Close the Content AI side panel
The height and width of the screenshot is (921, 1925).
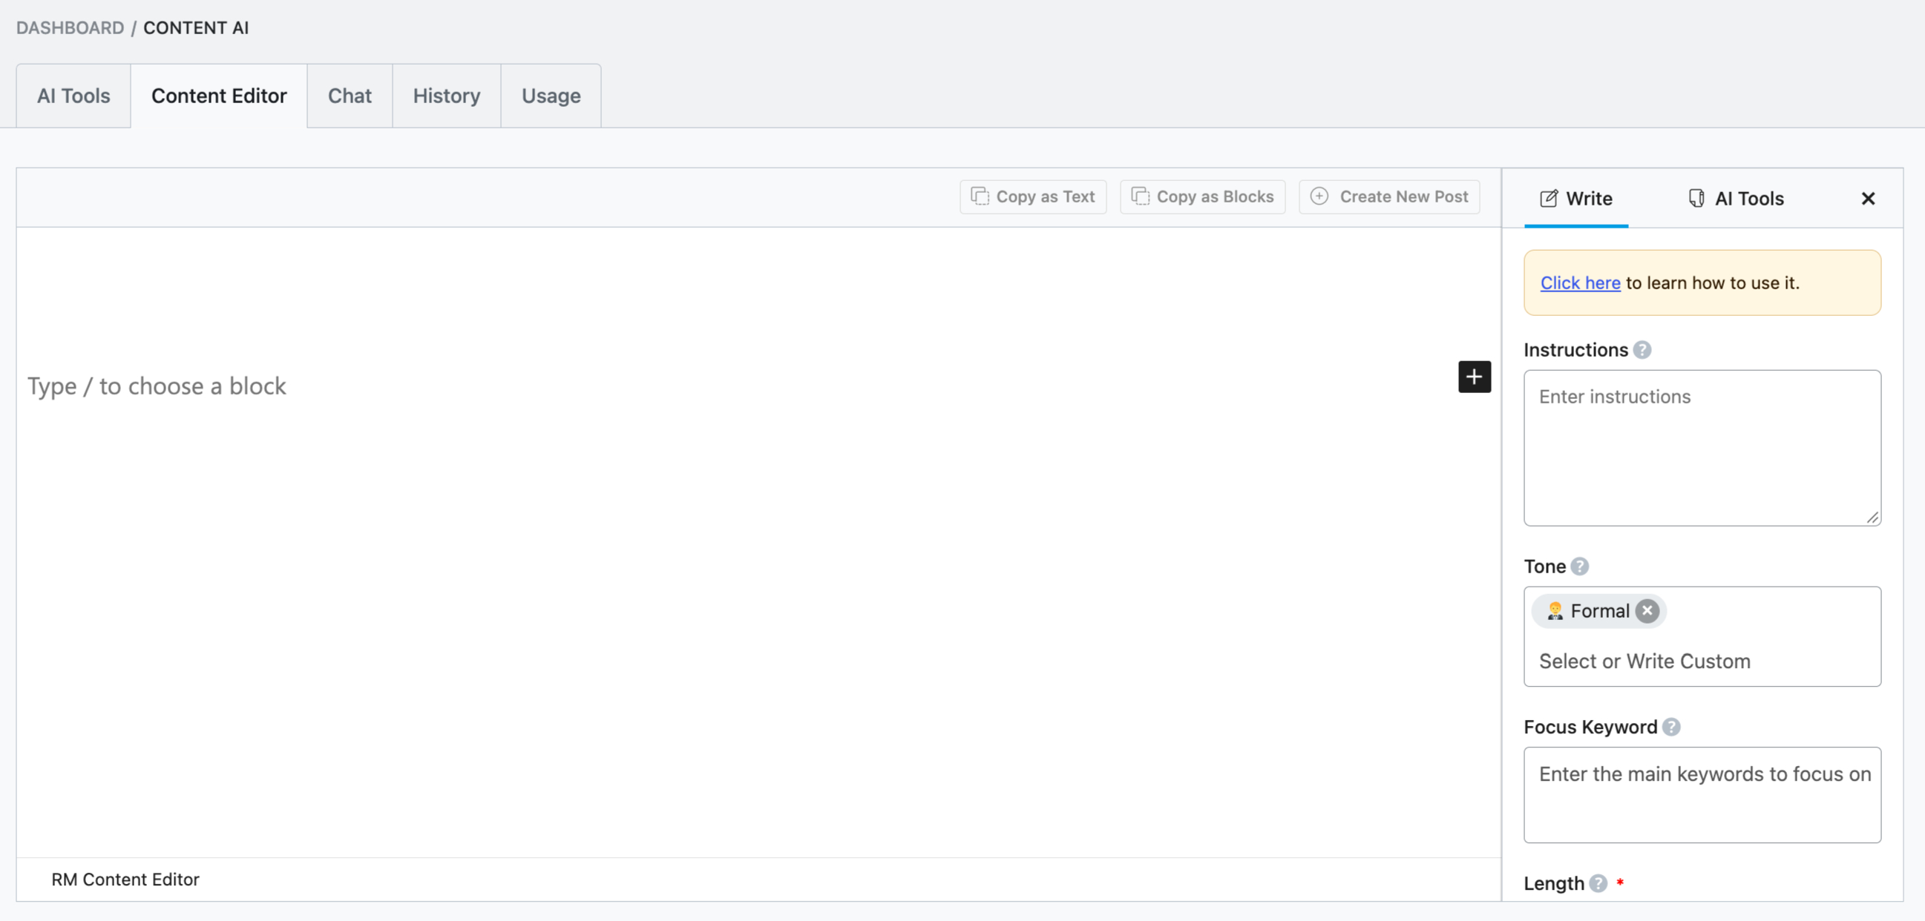(1867, 199)
